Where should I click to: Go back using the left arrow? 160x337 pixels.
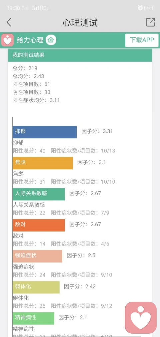[9, 22]
